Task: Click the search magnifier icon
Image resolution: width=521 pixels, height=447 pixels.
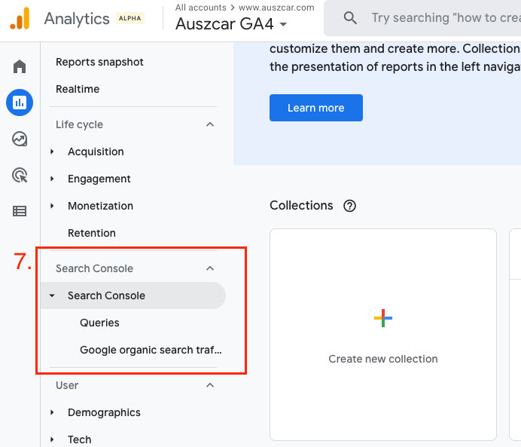Action: pos(350,18)
